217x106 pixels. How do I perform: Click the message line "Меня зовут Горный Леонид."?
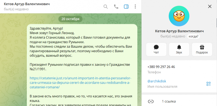tap(52, 33)
